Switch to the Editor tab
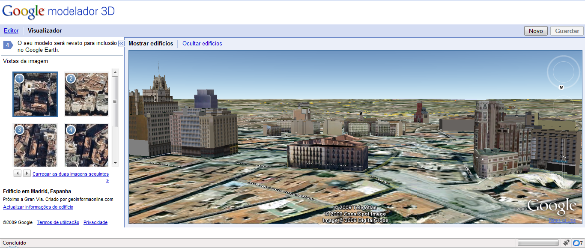 coord(11,31)
